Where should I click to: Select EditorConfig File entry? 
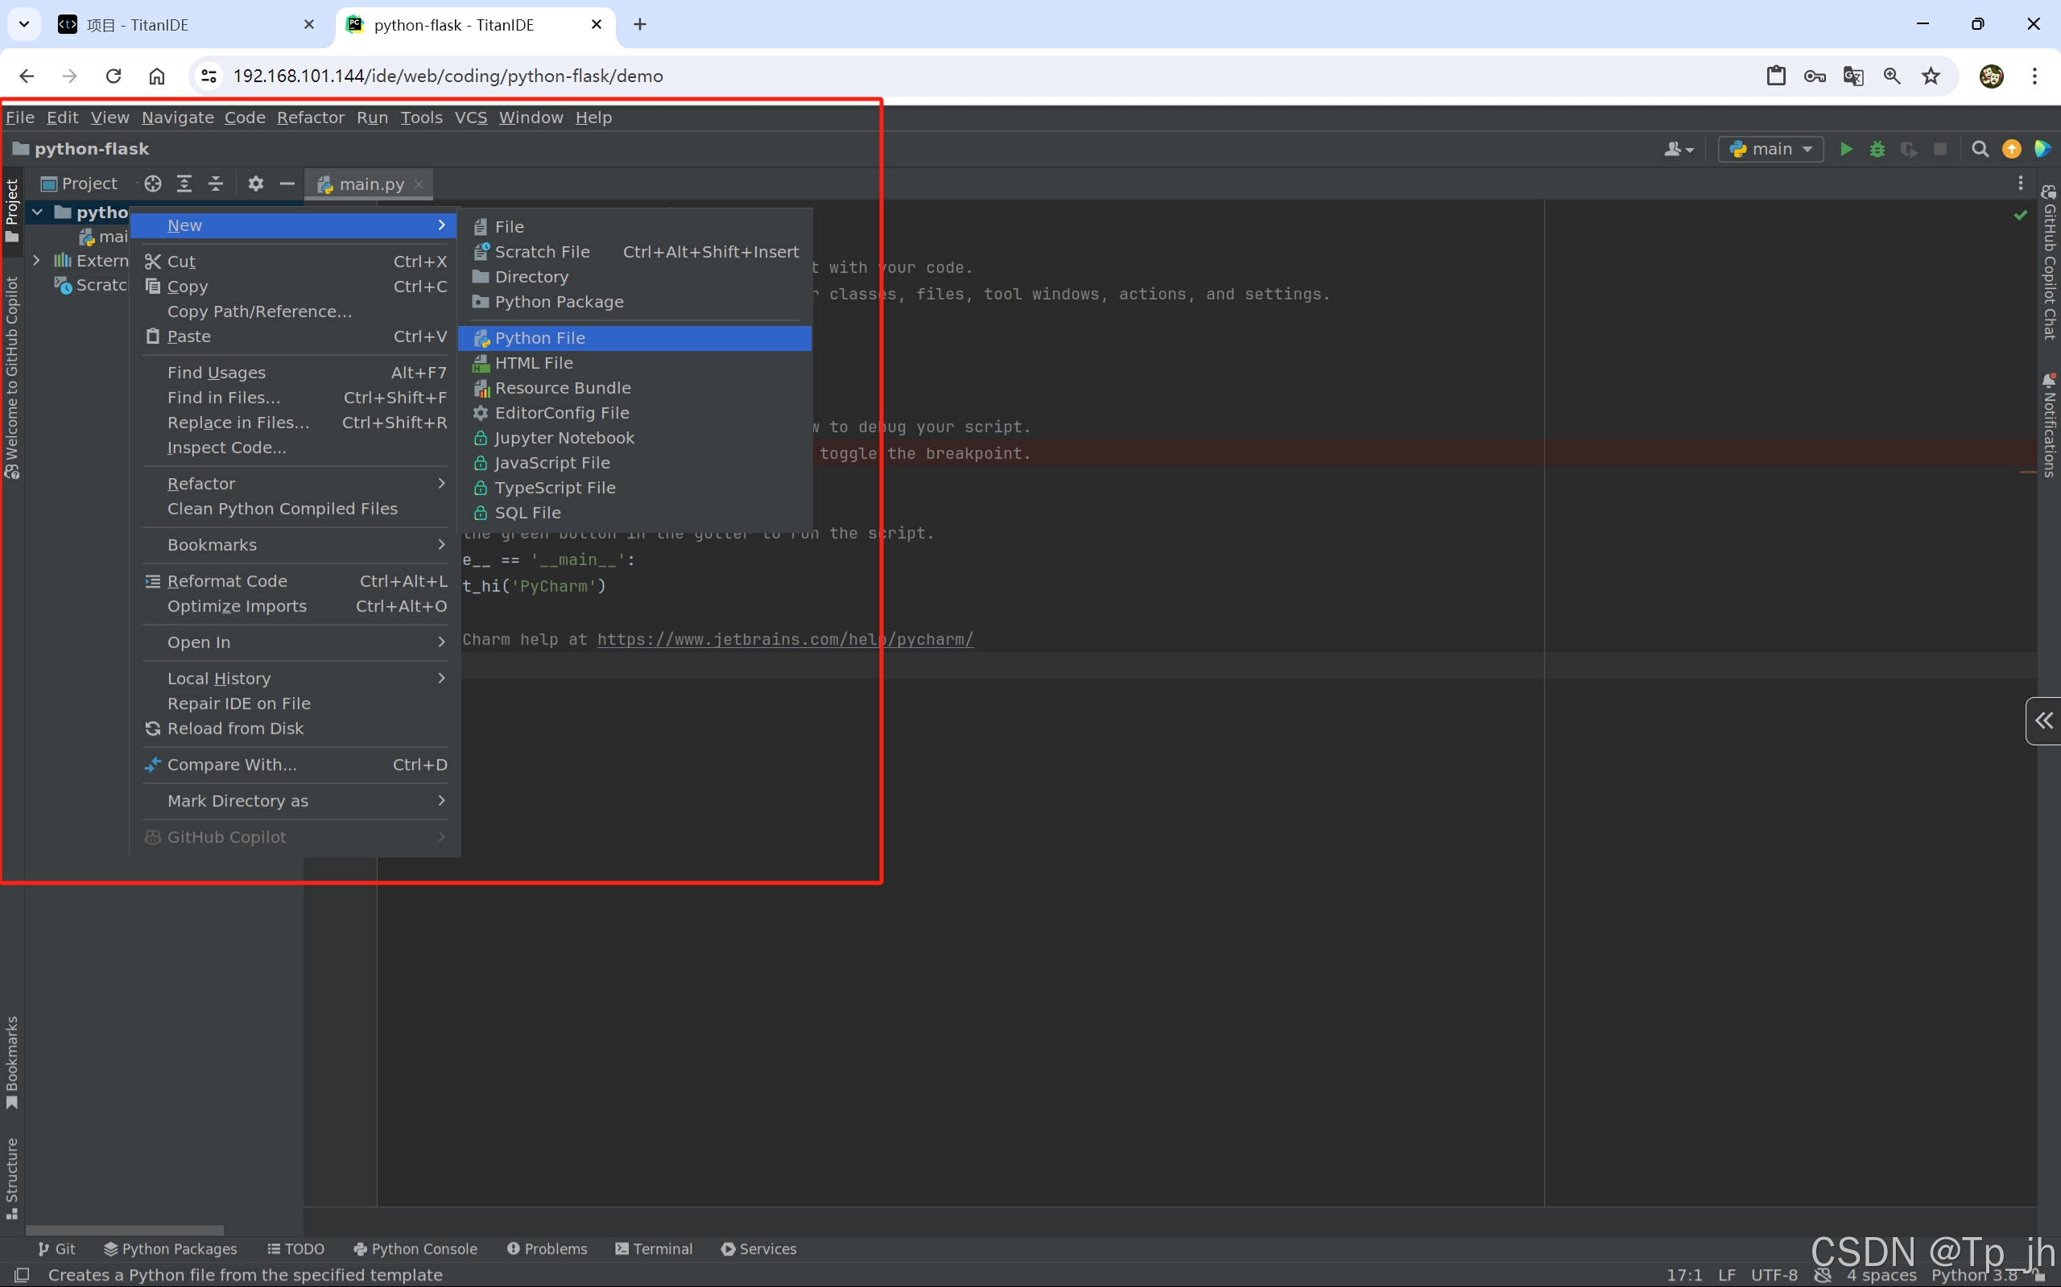[635, 413]
